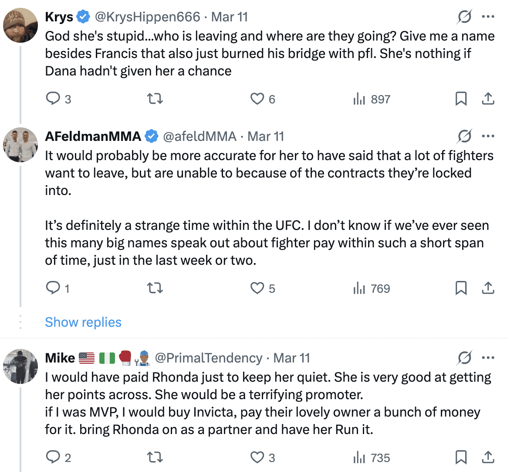Screen dimensions: 507x472
Task: Open Krys's profile avatar
Action: pos(20,25)
